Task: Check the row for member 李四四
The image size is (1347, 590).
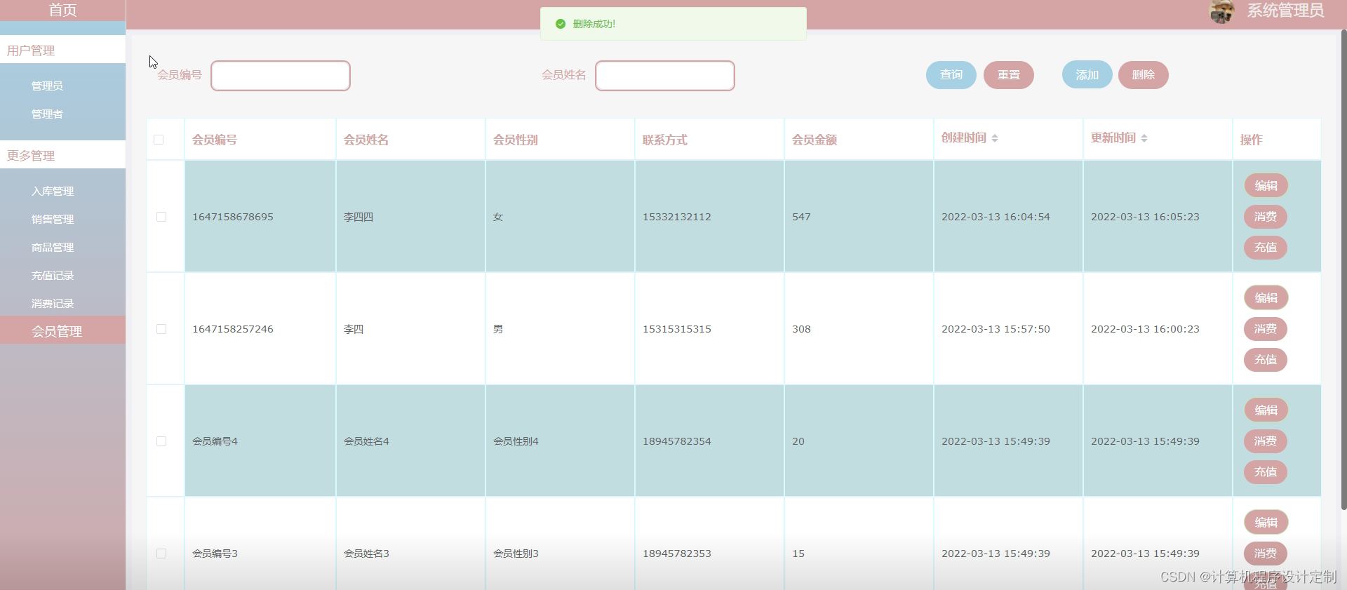Action: coord(161,217)
